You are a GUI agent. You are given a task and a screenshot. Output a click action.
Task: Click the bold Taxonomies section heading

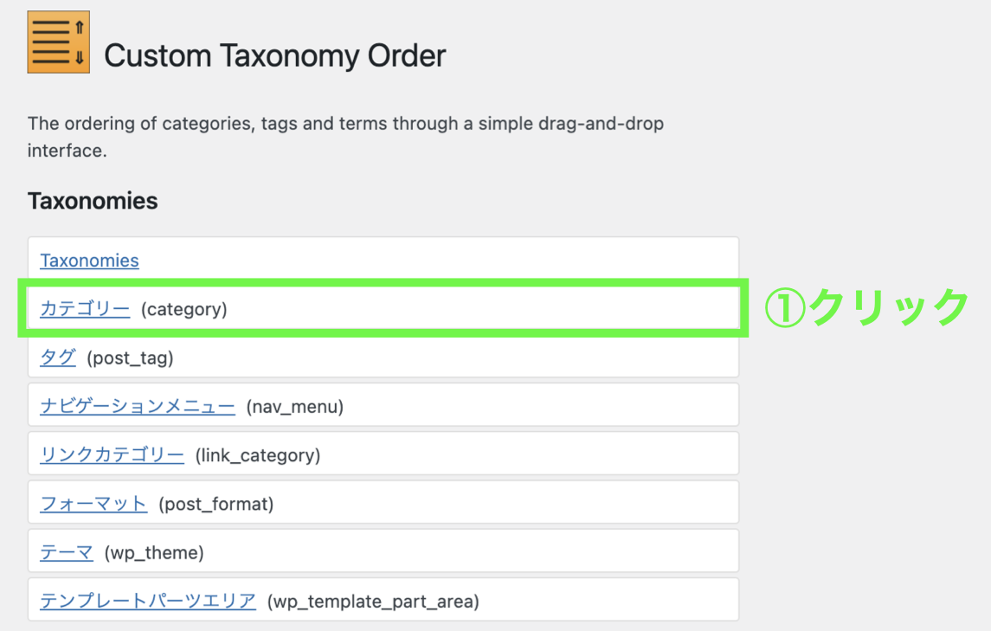point(93,201)
